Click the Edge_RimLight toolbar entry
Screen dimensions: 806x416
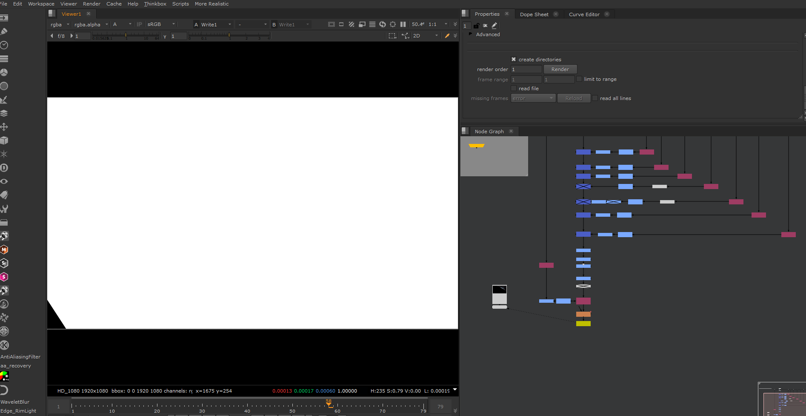pyautogui.click(x=18, y=411)
